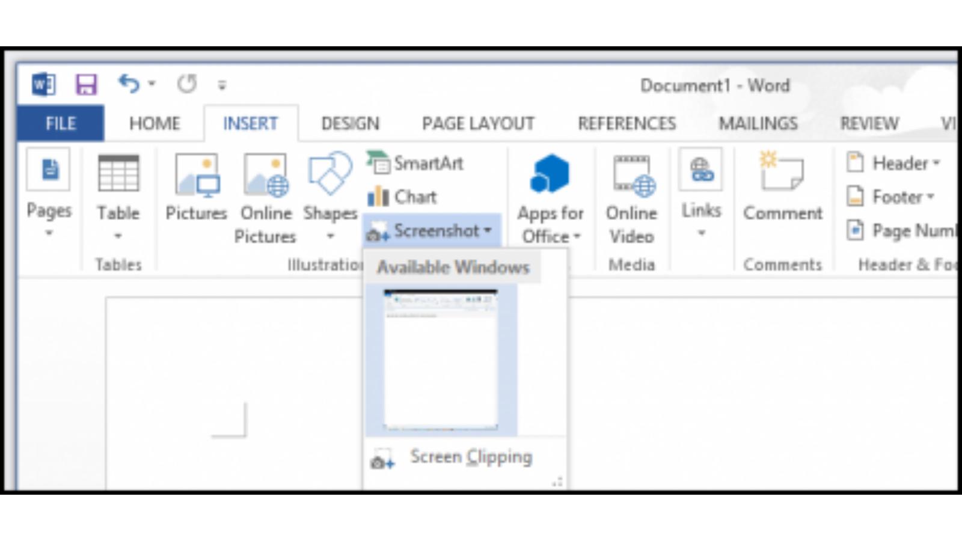Insert a Chart
The width and height of the screenshot is (962, 541).
click(402, 197)
